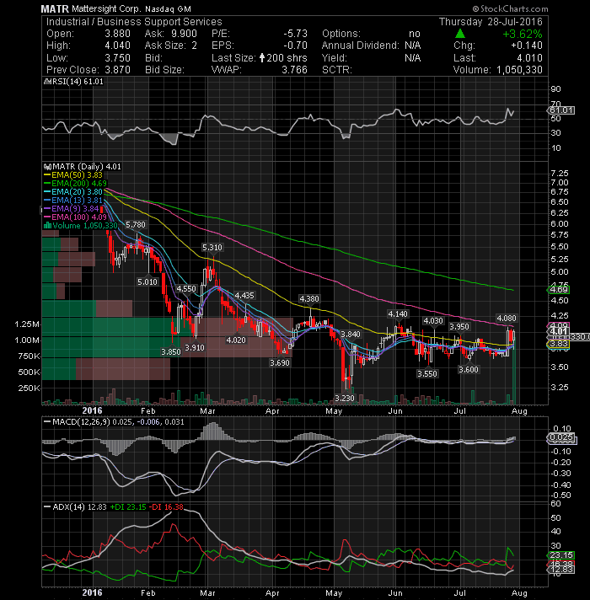Click the green 23.15 +DI axis tag

[560, 555]
